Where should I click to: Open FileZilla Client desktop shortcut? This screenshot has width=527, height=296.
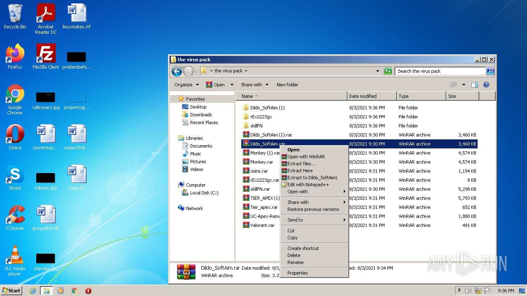(46, 57)
